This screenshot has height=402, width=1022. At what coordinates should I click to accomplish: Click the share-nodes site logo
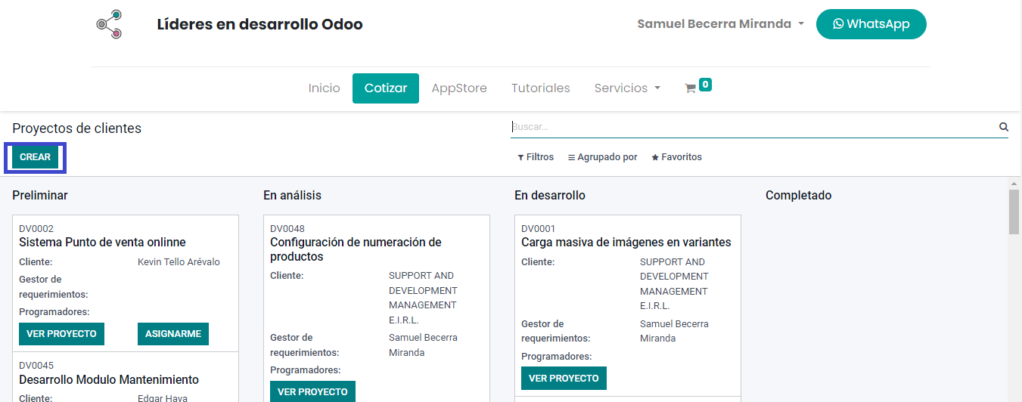tap(109, 24)
